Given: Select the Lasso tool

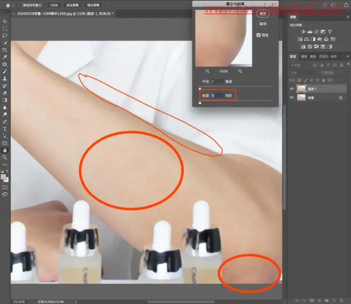Looking at the screenshot, I should [4, 35].
